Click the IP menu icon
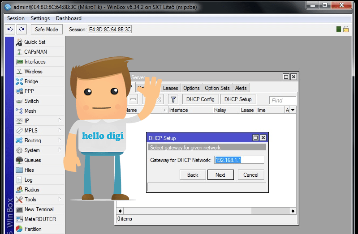 pos(19,121)
